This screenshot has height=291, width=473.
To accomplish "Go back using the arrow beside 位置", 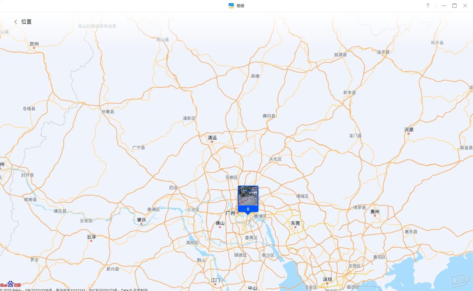I will pyautogui.click(x=15, y=22).
